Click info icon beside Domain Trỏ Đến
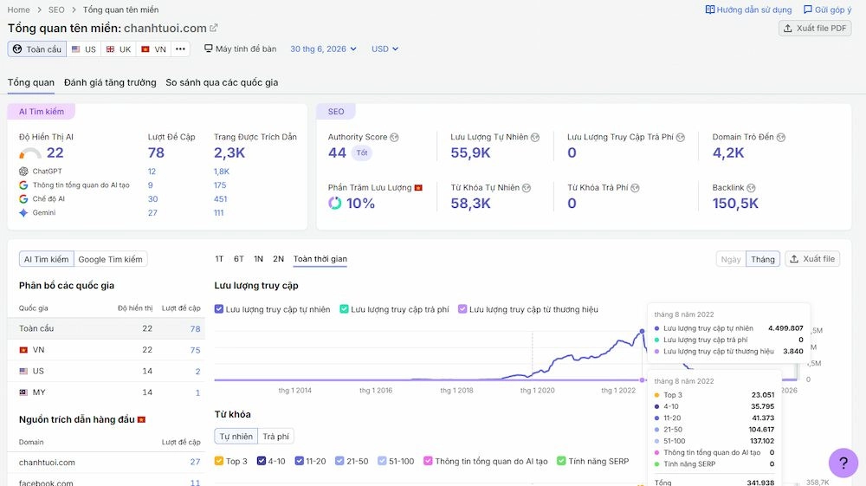 [781, 138]
